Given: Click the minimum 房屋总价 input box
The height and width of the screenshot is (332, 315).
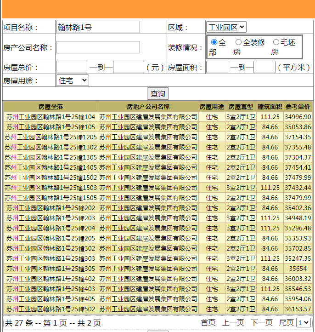Looking at the screenshot, I should pos(71,67).
